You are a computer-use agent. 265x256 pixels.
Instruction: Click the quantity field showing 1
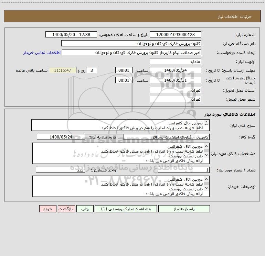(184, 170)
